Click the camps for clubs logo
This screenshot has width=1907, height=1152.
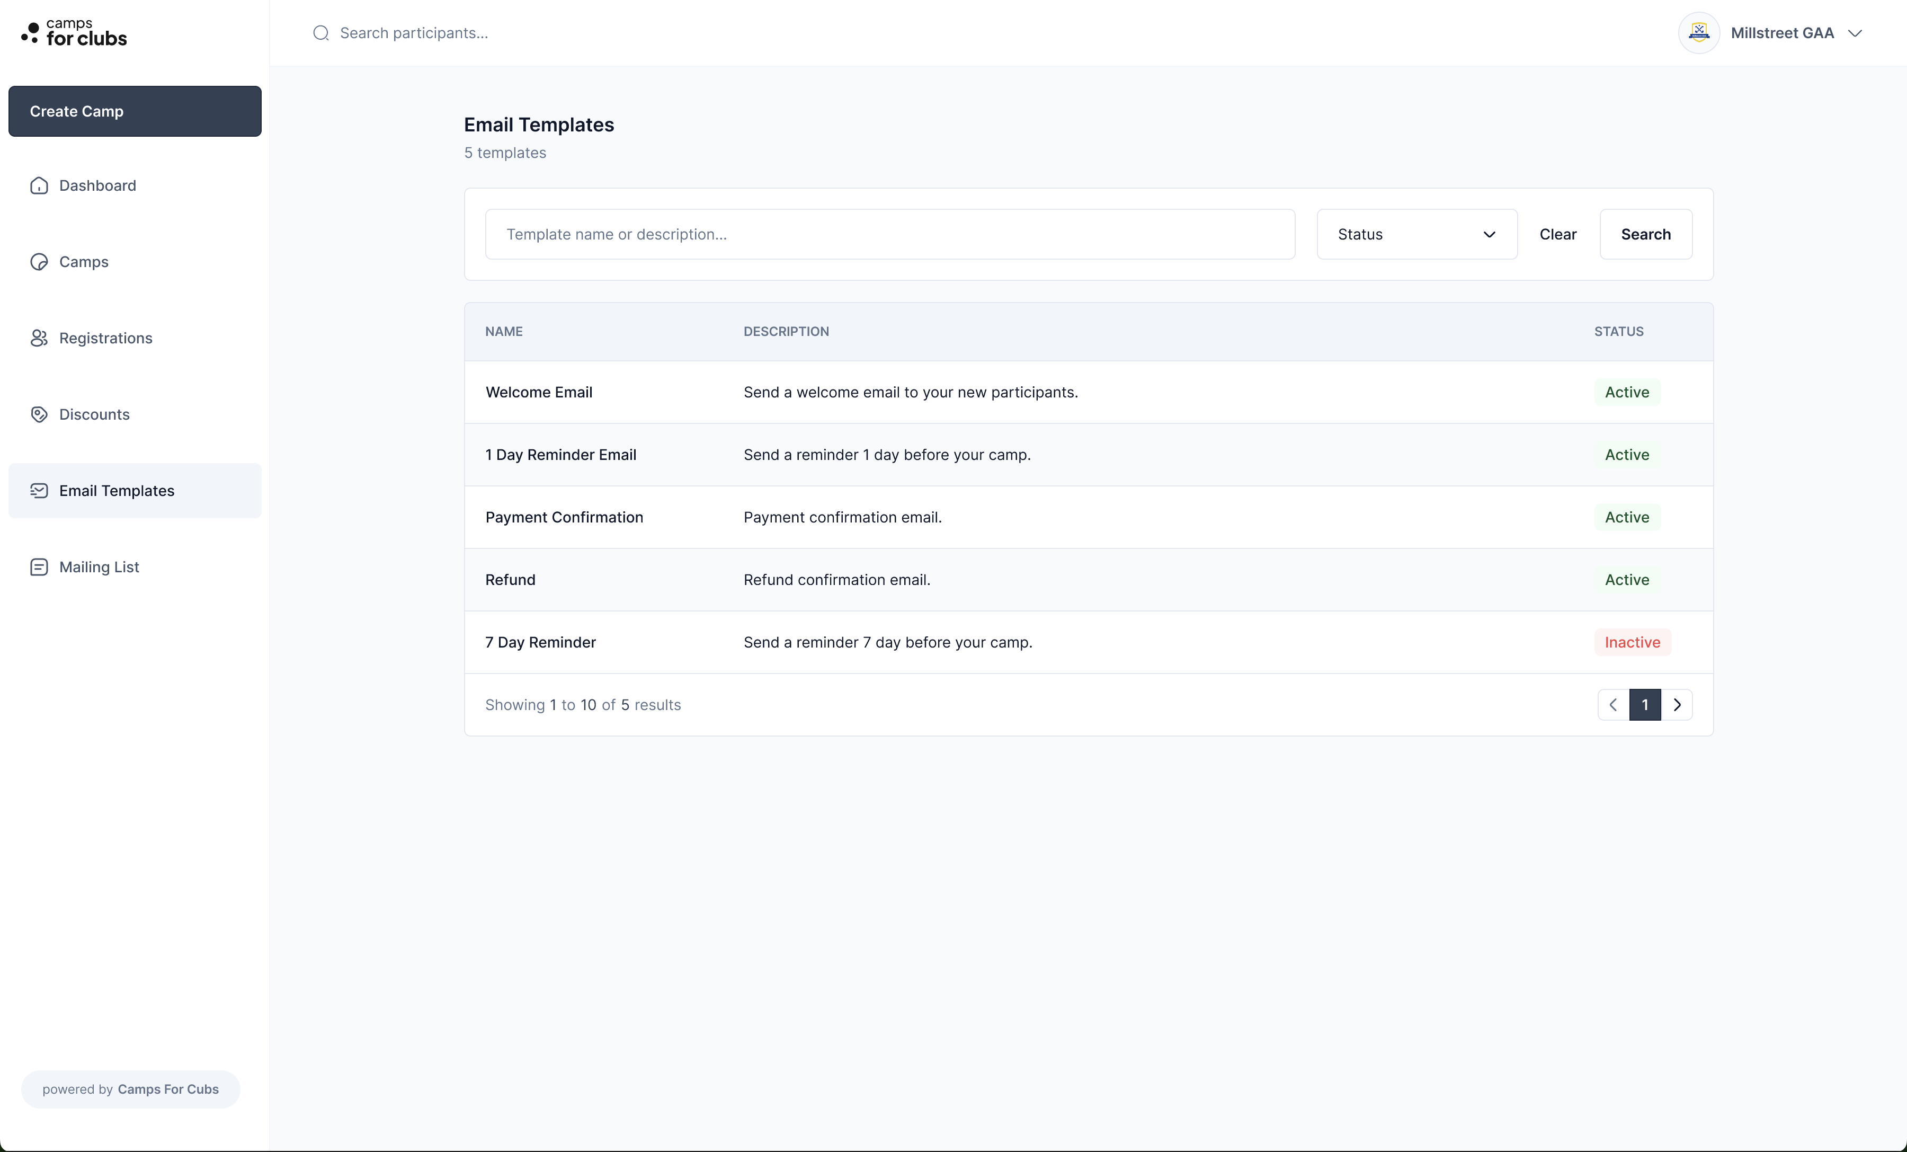click(x=74, y=33)
